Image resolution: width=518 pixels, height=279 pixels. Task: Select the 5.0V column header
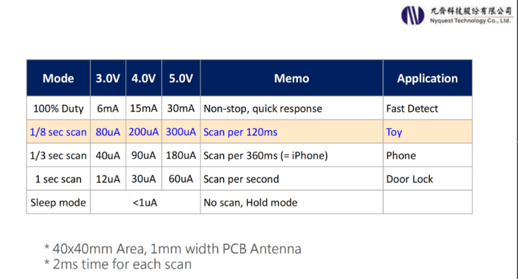[181, 78]
